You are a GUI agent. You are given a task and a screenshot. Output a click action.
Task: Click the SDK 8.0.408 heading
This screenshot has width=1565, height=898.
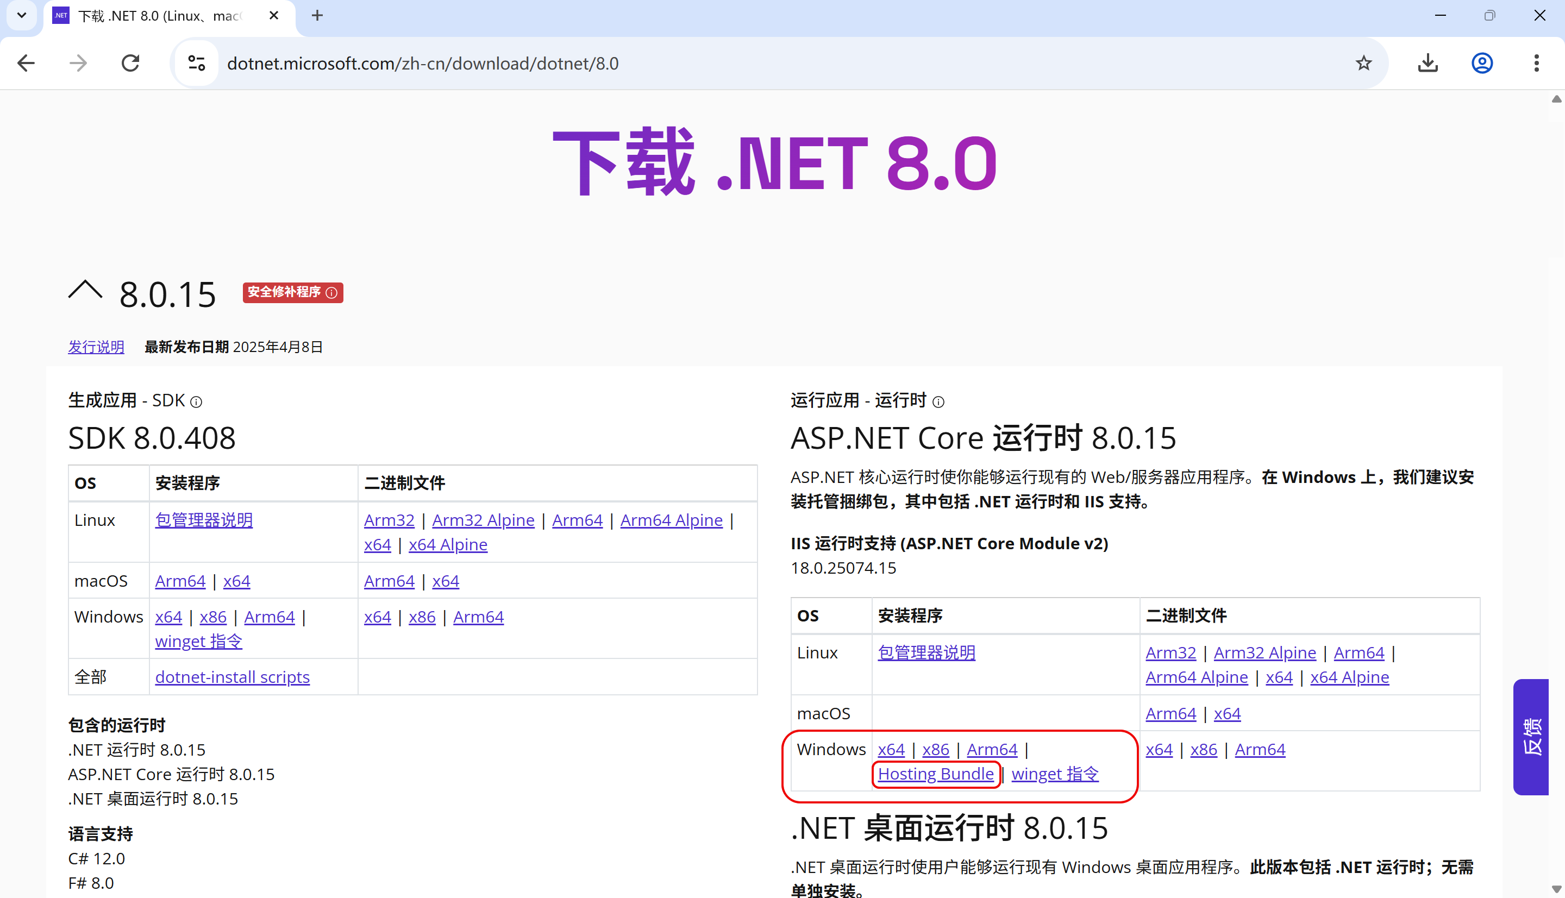[152, 438]
